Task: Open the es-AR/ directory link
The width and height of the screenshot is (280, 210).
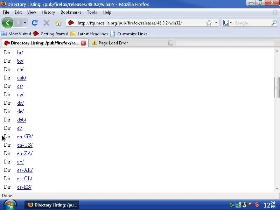Action: [x=25, y=170]
